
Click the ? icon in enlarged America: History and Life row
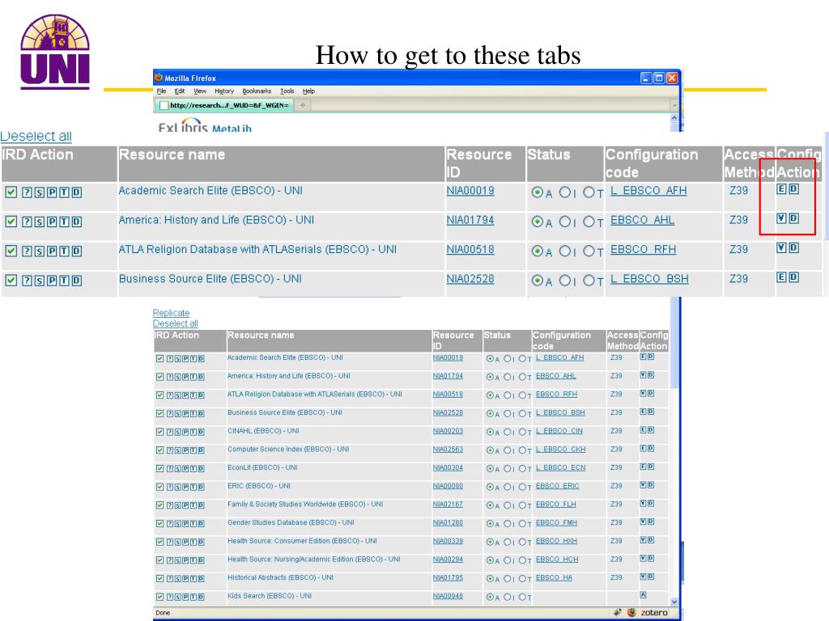pos(27,222)
